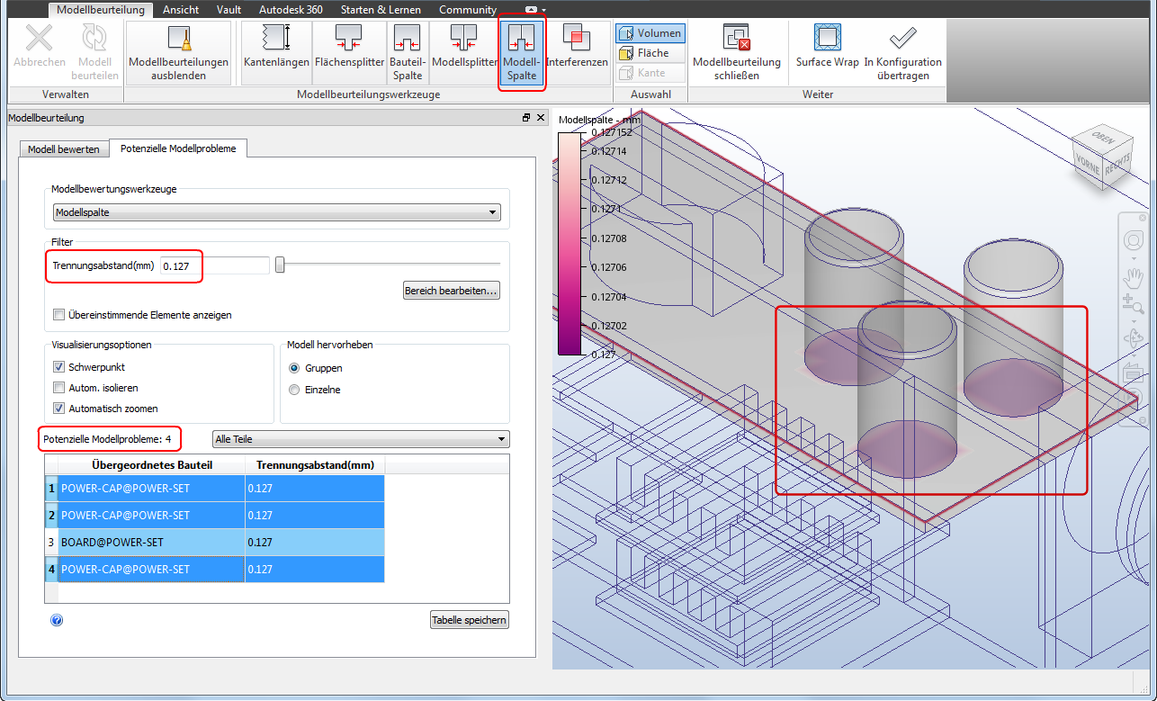Select the Einzelne radio button
This screenshot has height=701, width=1157.
pyautogui.click(x=294, y=390)
